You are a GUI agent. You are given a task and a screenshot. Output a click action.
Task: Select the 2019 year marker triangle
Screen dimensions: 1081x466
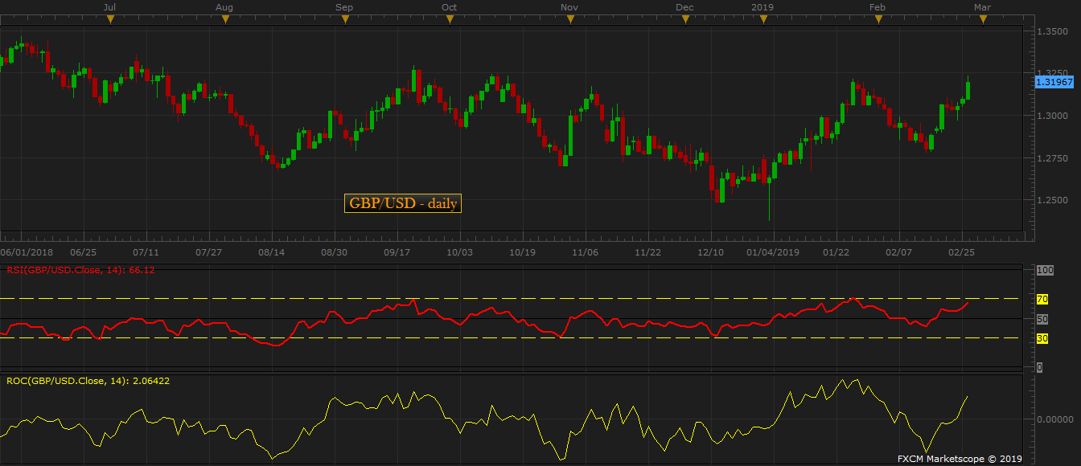click(762, 20)
